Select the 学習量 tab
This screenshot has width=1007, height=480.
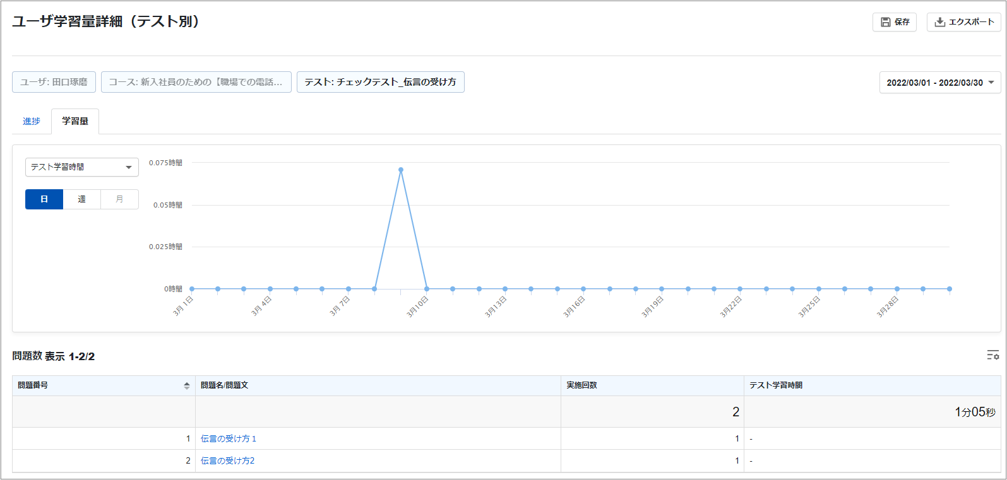point(75,121)
